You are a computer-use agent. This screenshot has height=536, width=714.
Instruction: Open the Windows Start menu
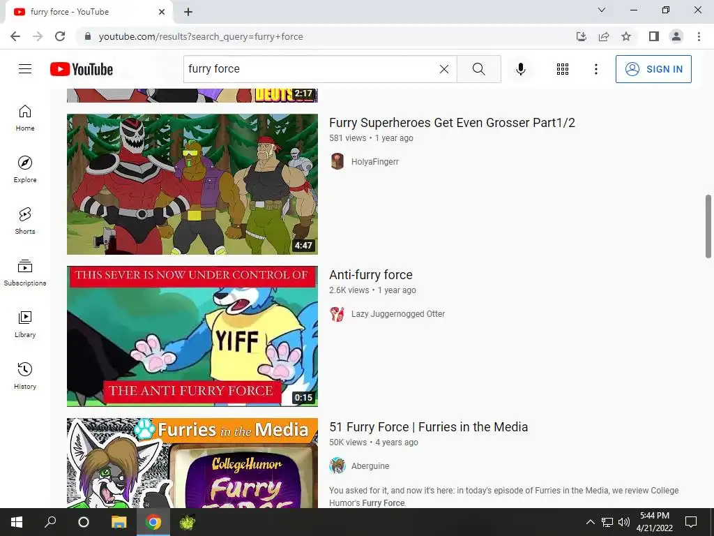[17, 522]
